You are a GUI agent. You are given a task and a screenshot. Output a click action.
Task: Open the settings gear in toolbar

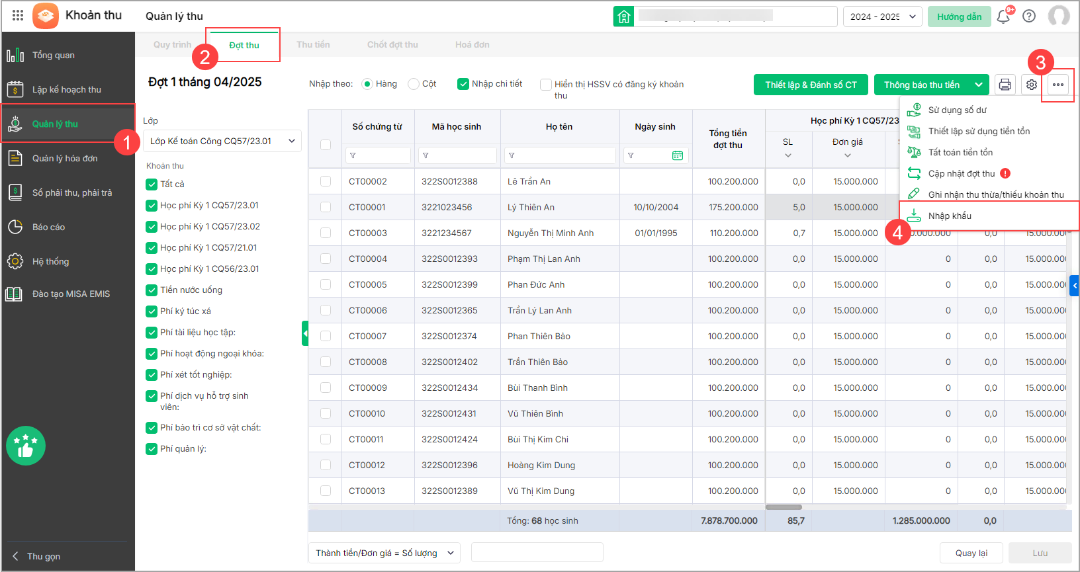coord(1031,85)
